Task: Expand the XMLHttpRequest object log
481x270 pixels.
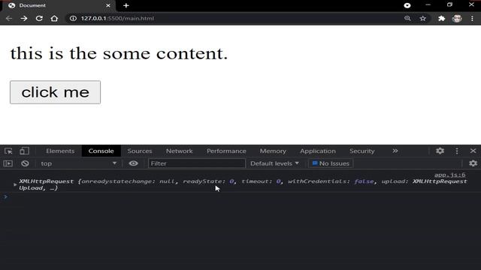Action: click(15, 184)
